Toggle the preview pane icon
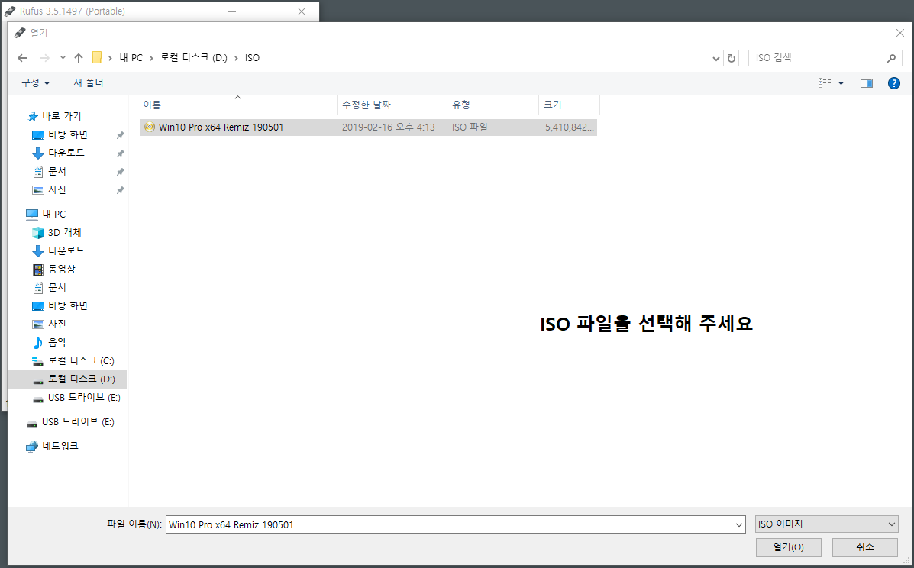914x568 pixels. point(866,83)
